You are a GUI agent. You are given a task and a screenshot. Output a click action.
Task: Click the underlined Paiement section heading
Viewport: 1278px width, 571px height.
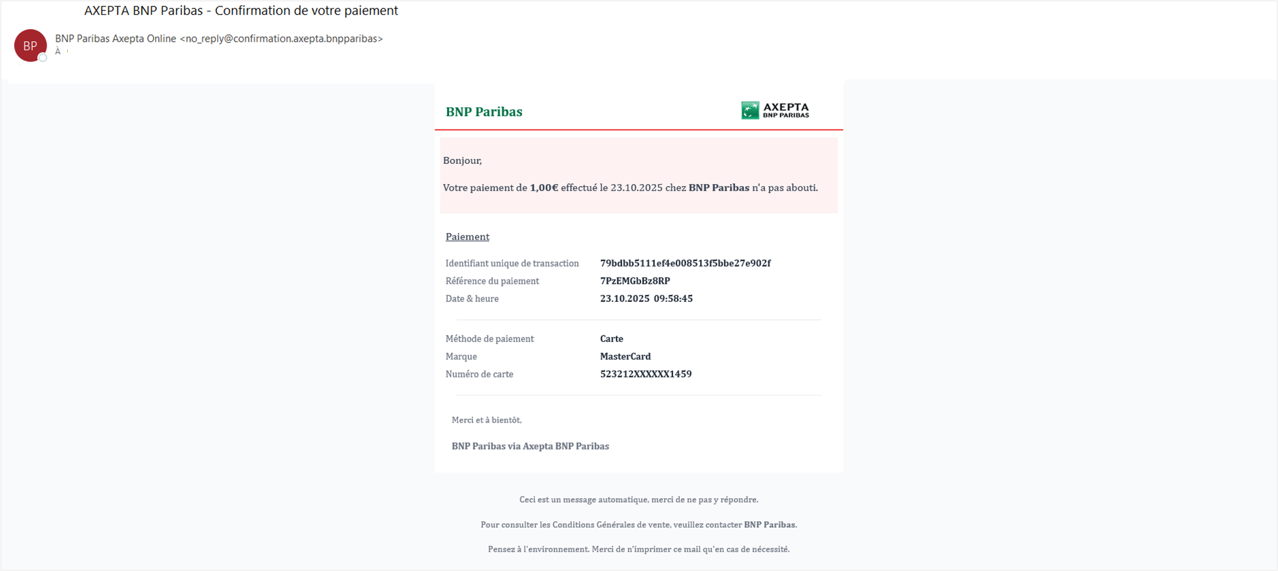pyautogui.click(x=467, y=237)
